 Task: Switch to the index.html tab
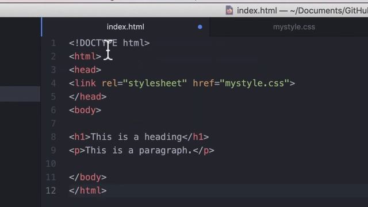click(x=125, y=27)
